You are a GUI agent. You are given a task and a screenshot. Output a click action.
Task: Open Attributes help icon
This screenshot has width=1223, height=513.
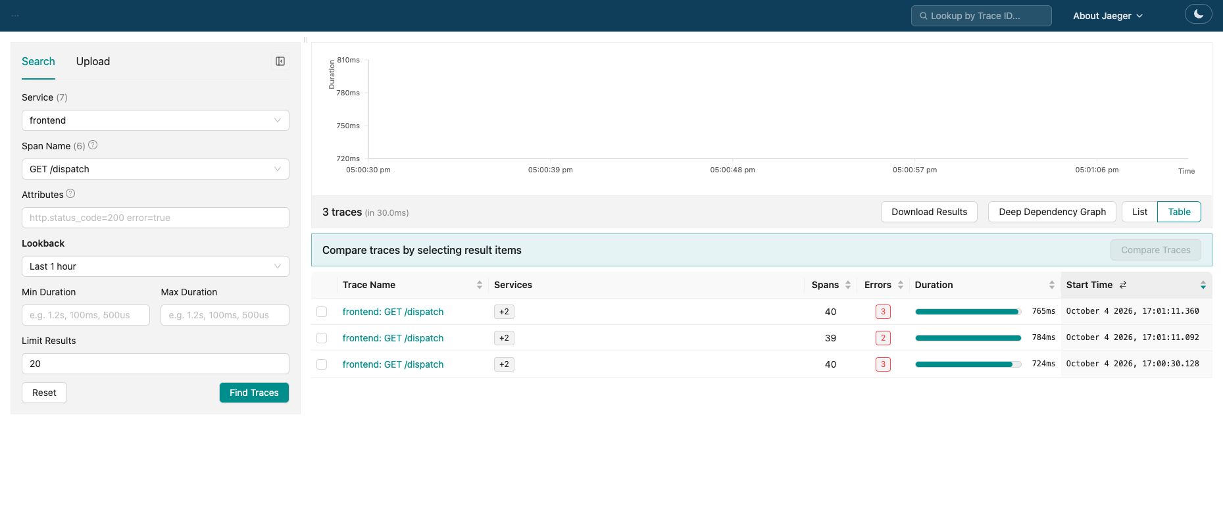(x=70, y=194)
